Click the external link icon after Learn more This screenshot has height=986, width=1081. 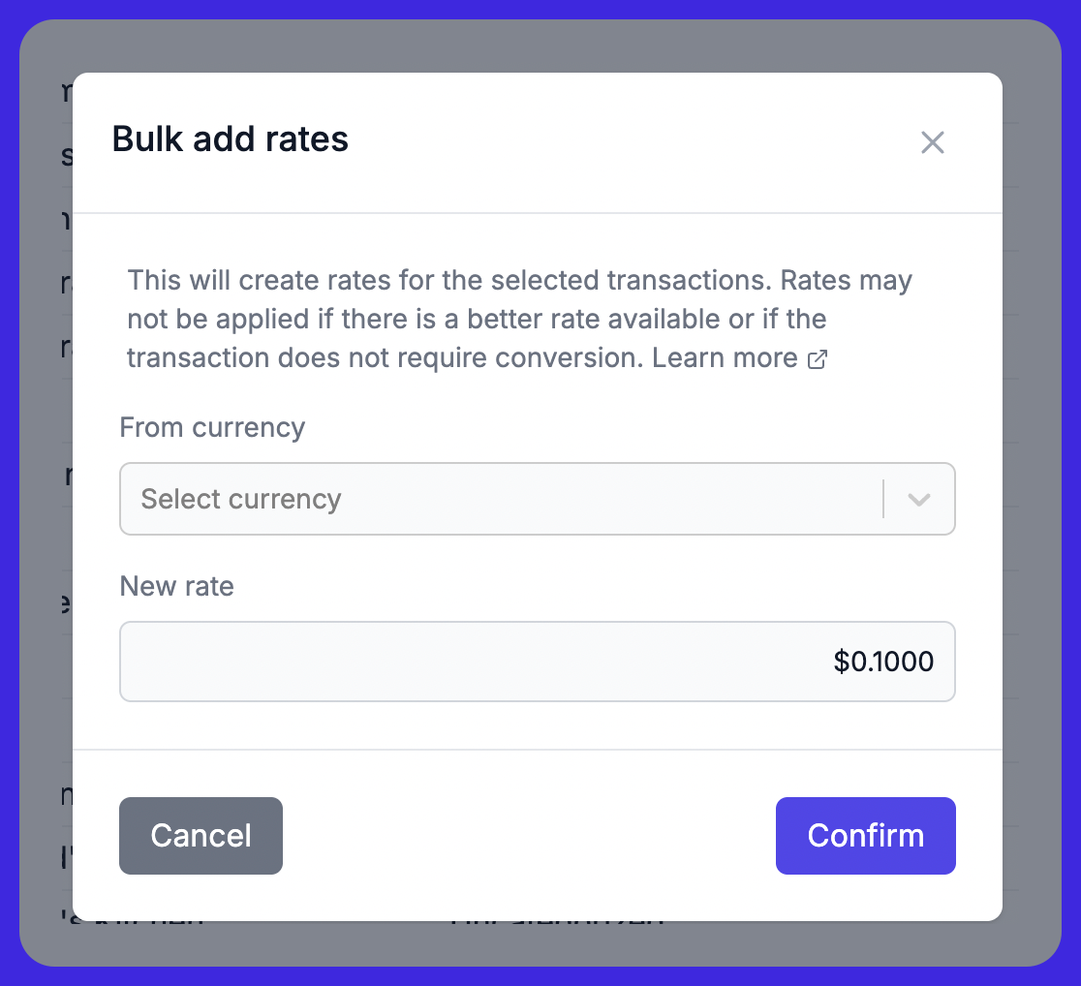(817, 359)
